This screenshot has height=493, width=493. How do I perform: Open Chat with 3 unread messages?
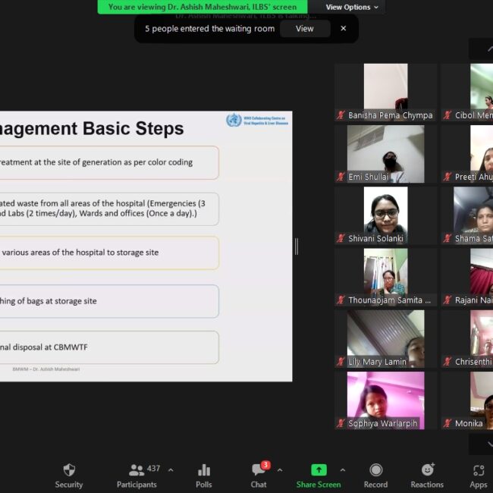tap(258, 470)
